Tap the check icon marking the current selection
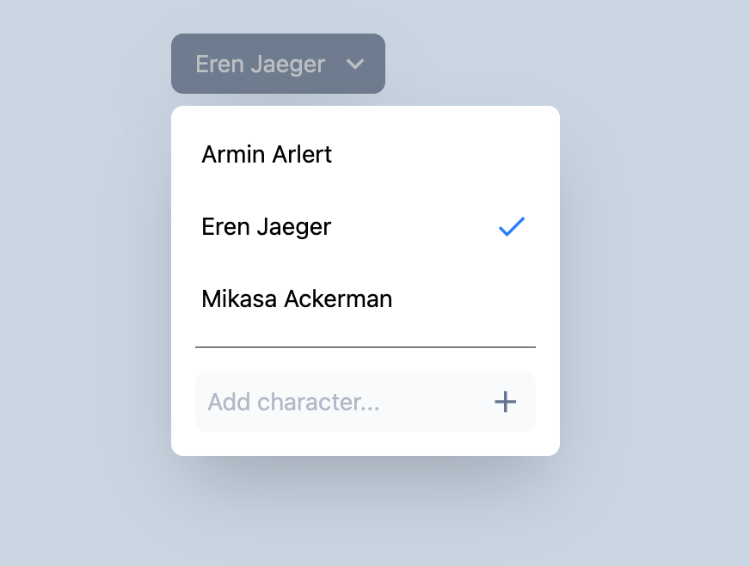 point(511,226)
